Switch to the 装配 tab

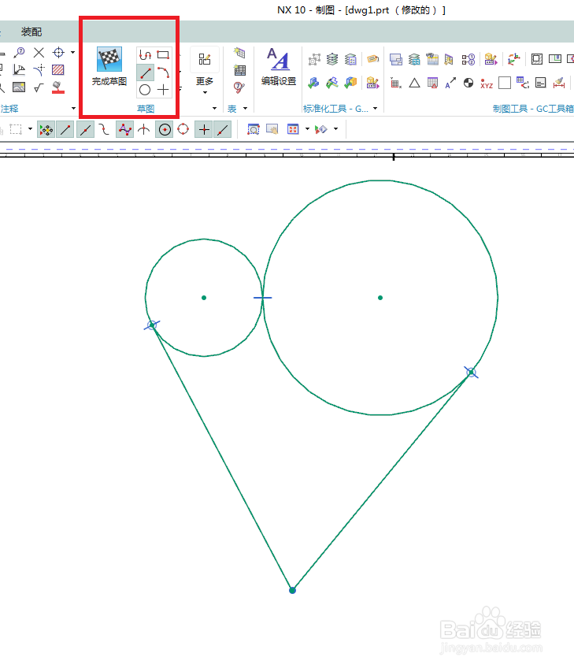(x=31, y=32)
